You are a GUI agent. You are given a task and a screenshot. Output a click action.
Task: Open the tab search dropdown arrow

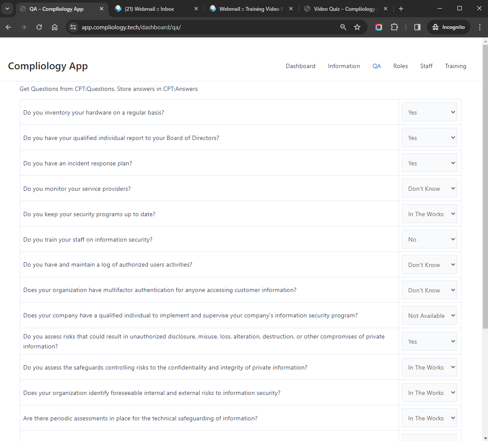point(7,9)
